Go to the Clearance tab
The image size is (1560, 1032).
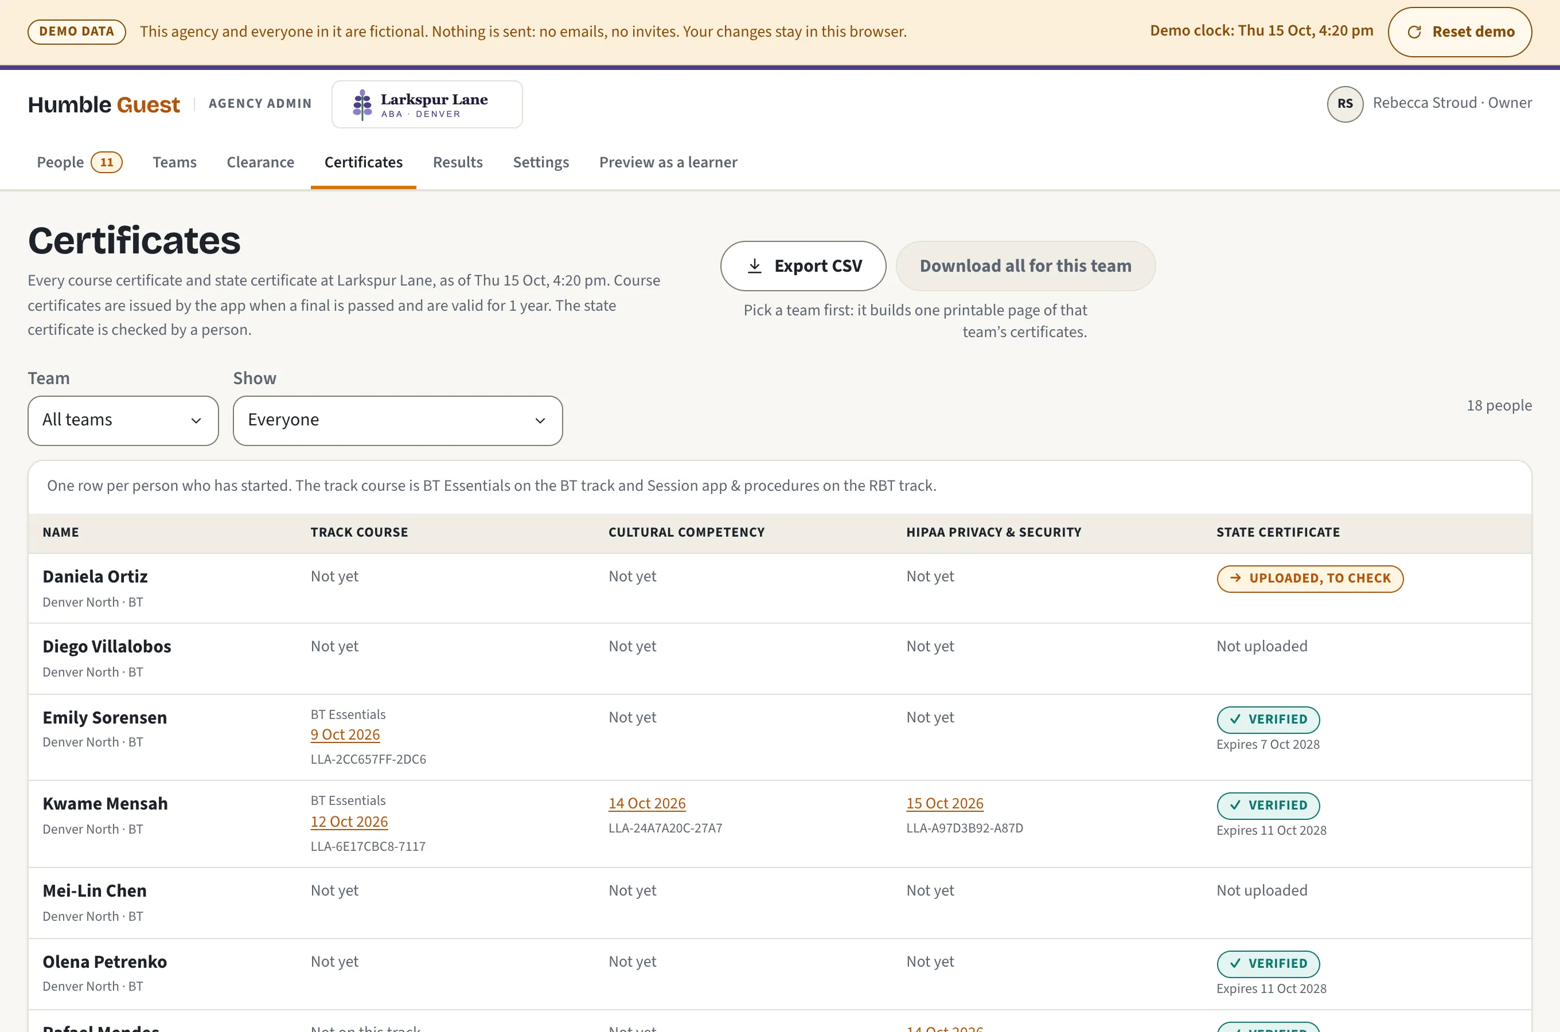260,163
